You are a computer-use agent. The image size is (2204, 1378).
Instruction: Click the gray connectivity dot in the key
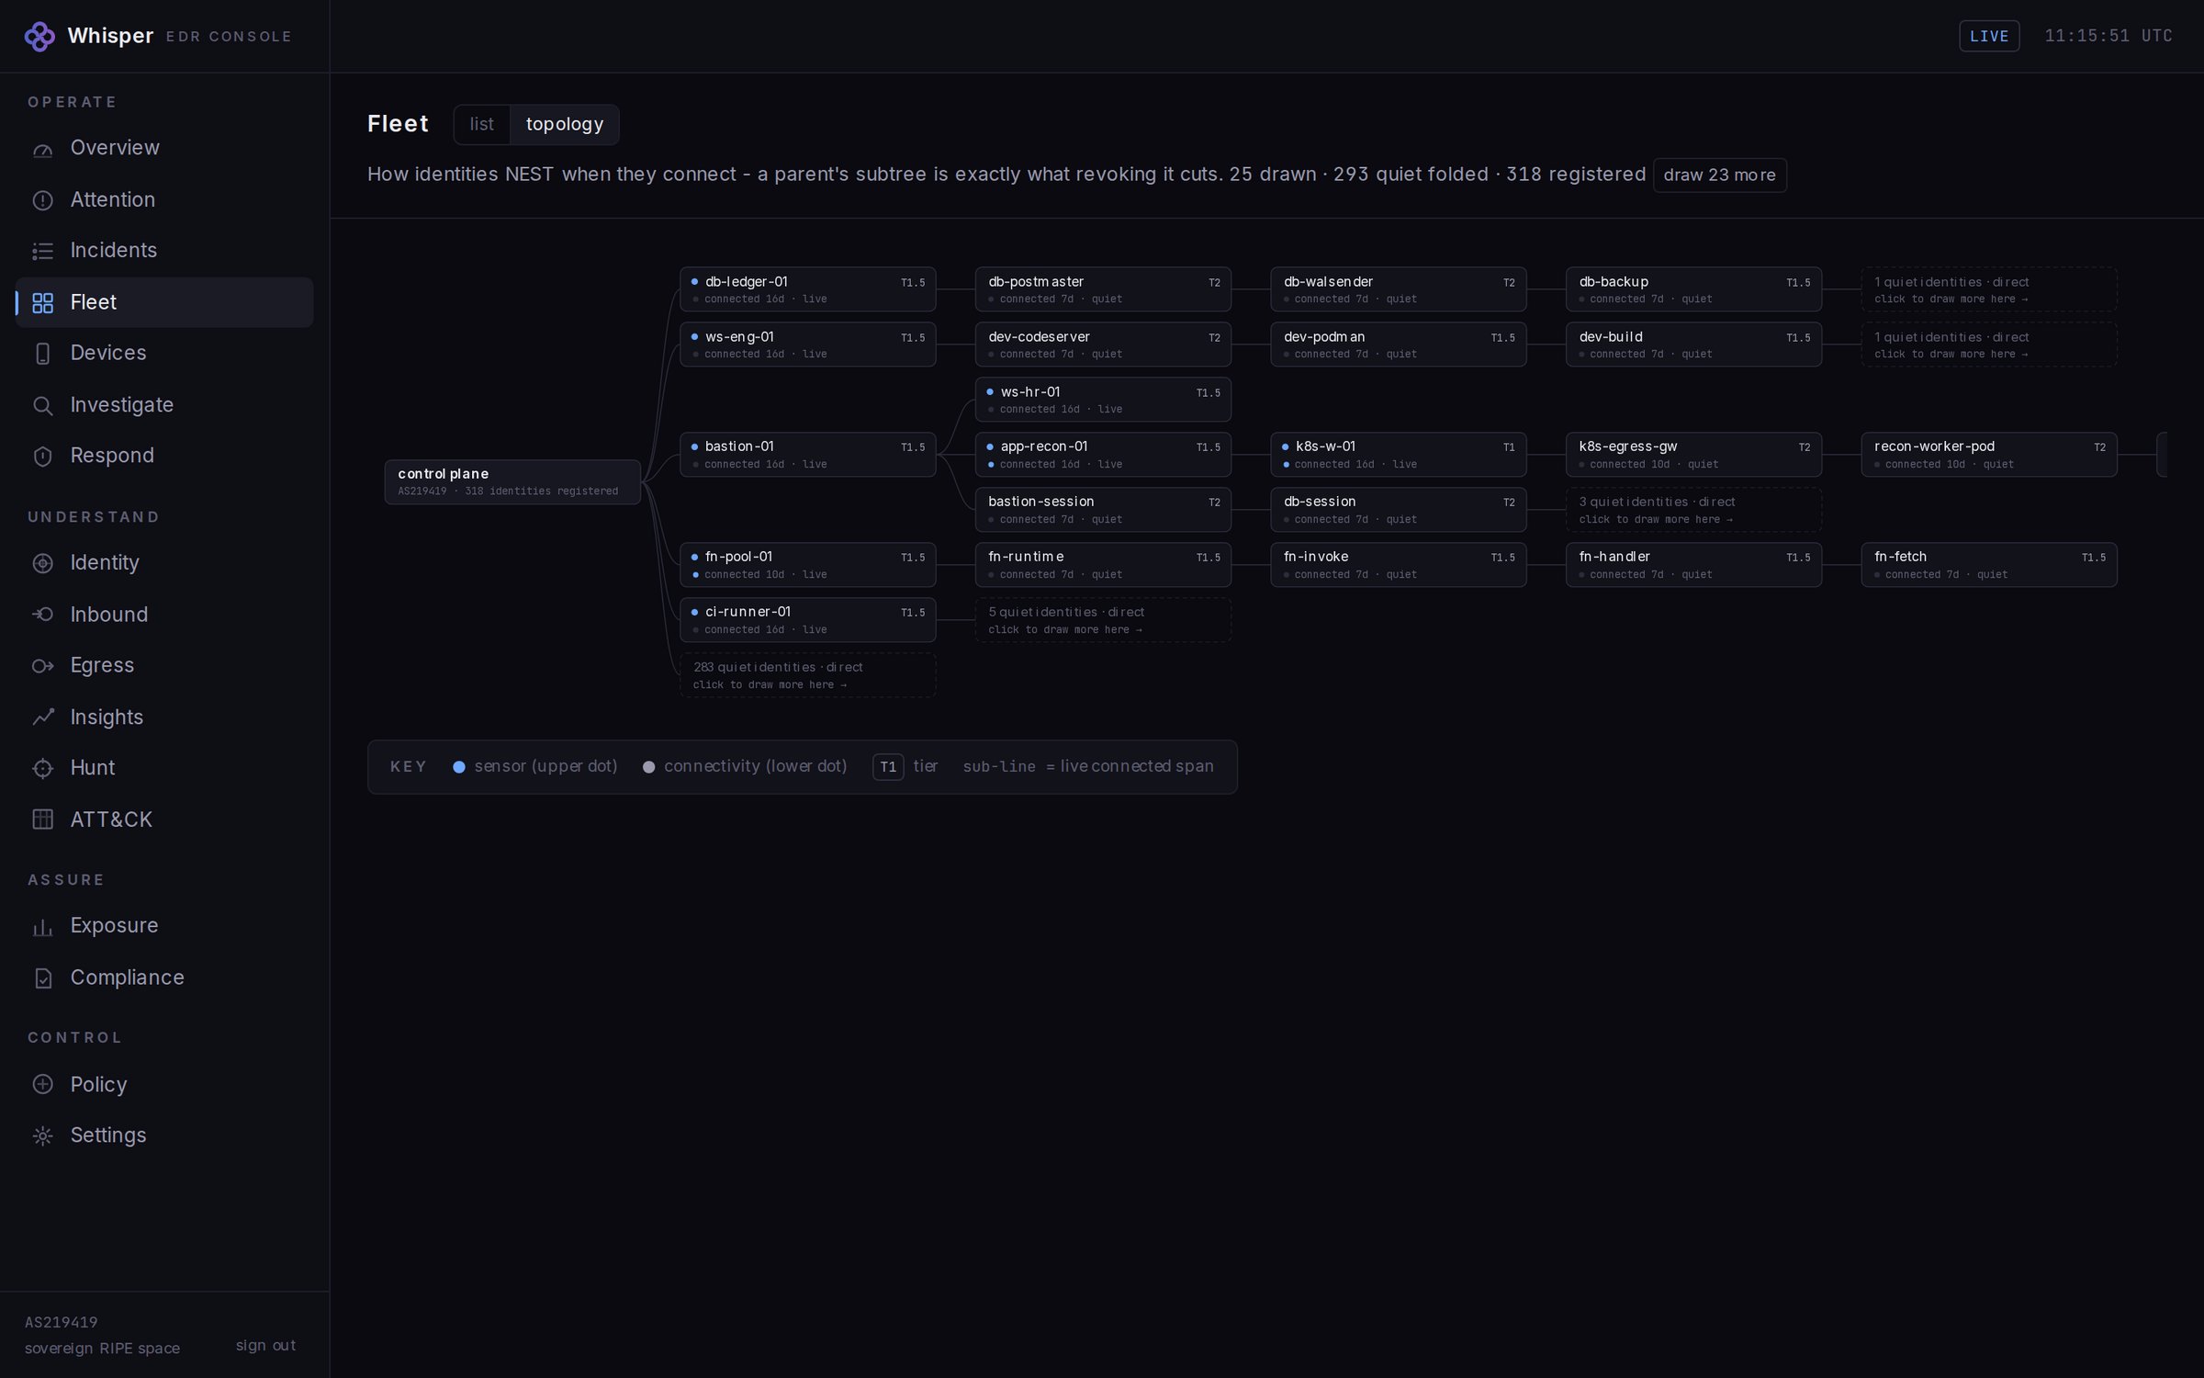[x=648, y=767]
